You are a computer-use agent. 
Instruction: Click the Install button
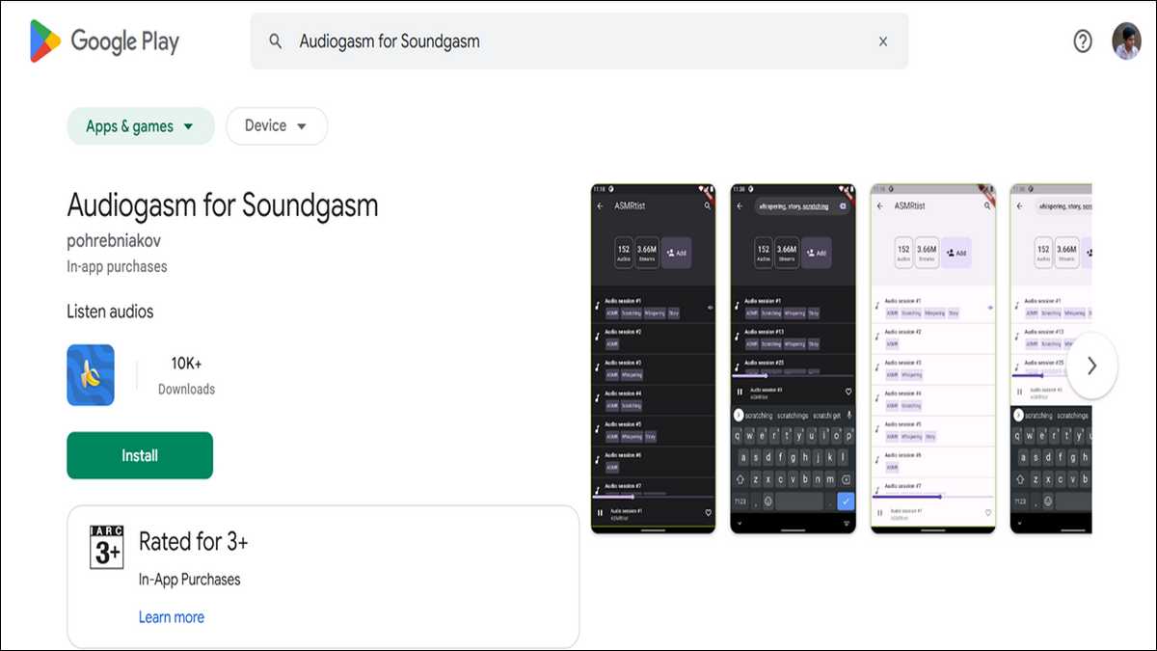coord(140,455)
